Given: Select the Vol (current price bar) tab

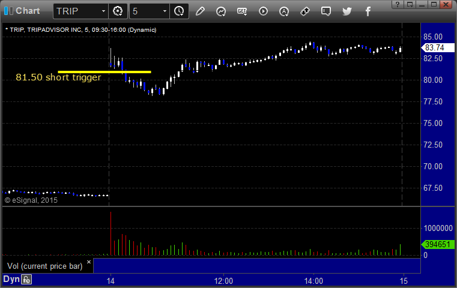Looking at the screenshot, I should pos(45,266).
